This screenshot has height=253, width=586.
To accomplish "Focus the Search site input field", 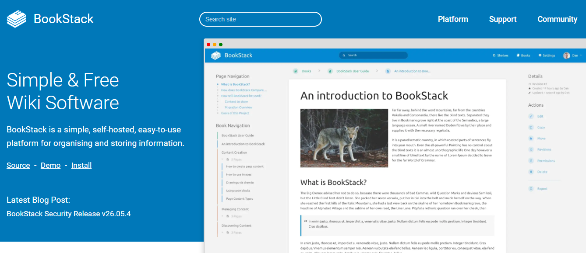I will 261,19.
